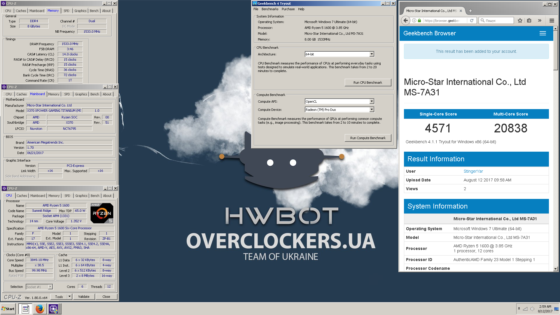The height and width of the screenshot is (315, 560).
Task: Close the Micro-Star International tab
Action: click(x=461, y=11)
